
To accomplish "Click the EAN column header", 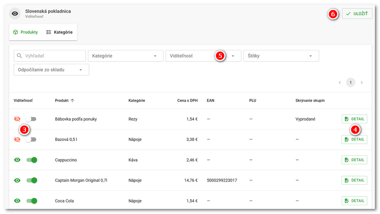I will point(210,100).
